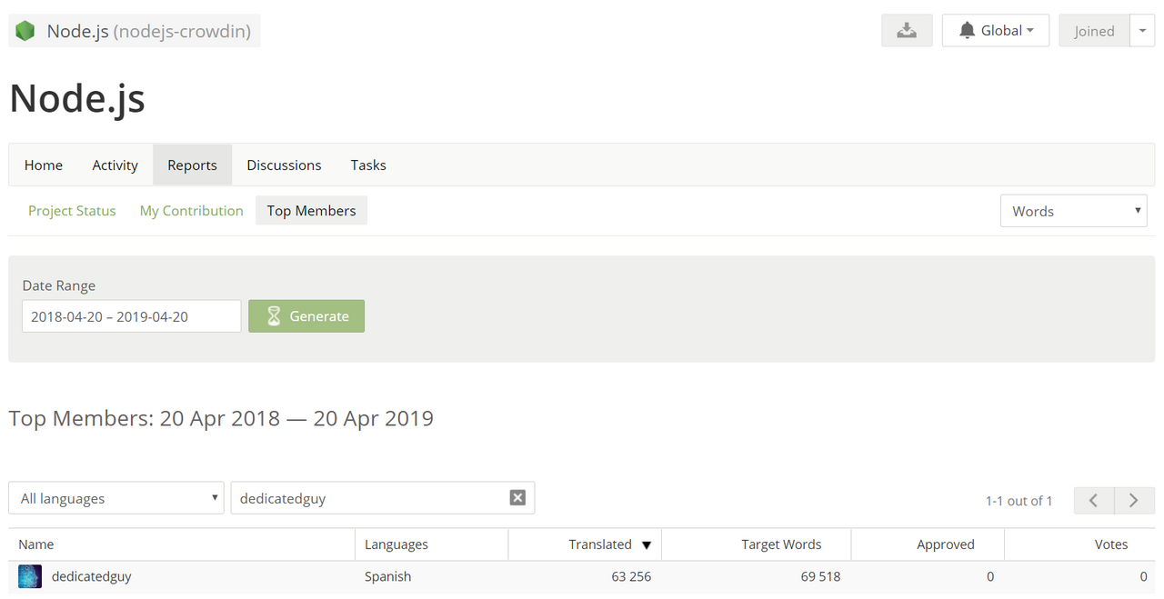Viewport: 1164px width, 599px height.
Task: Click the bell notification icon
Action: pos(968,31)
